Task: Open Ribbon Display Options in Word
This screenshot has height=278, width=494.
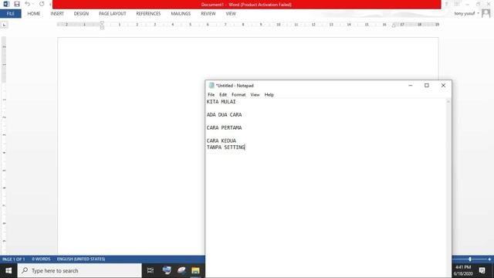Action: (457, 4)
